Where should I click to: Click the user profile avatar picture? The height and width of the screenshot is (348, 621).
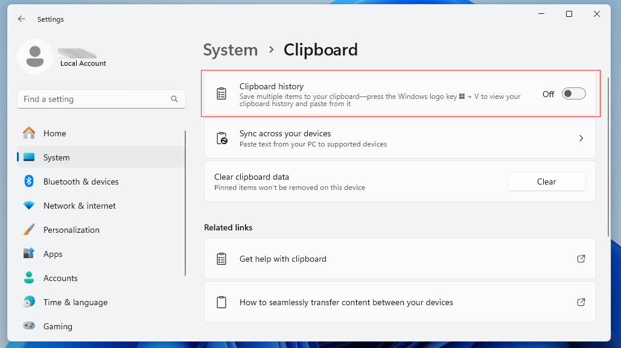pyautogui.click(x=35, y=57)
